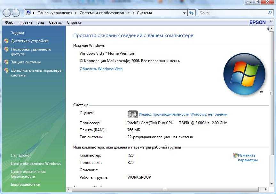Viewport: 276px width, 194px height.
Task: Expand arrow after Панель управления breadcrumb
Action: [76, 13]
